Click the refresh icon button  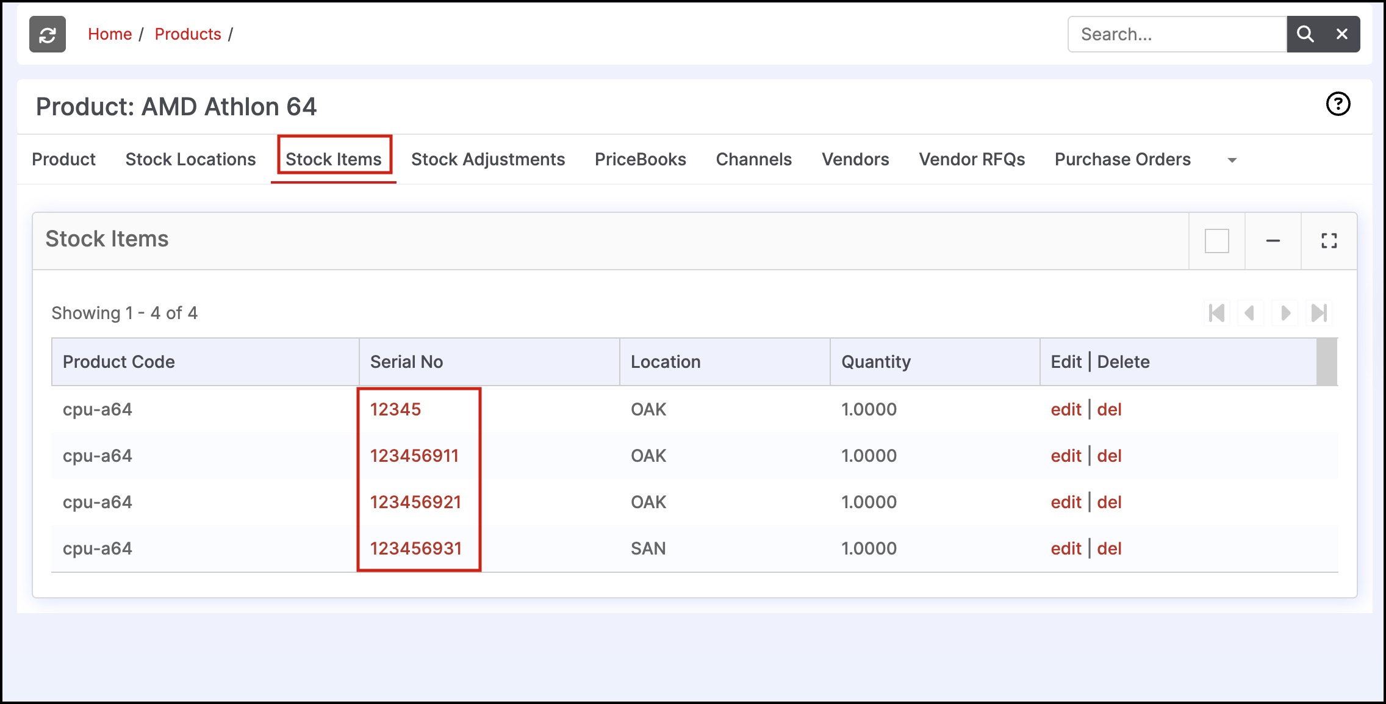click(48, 34)
